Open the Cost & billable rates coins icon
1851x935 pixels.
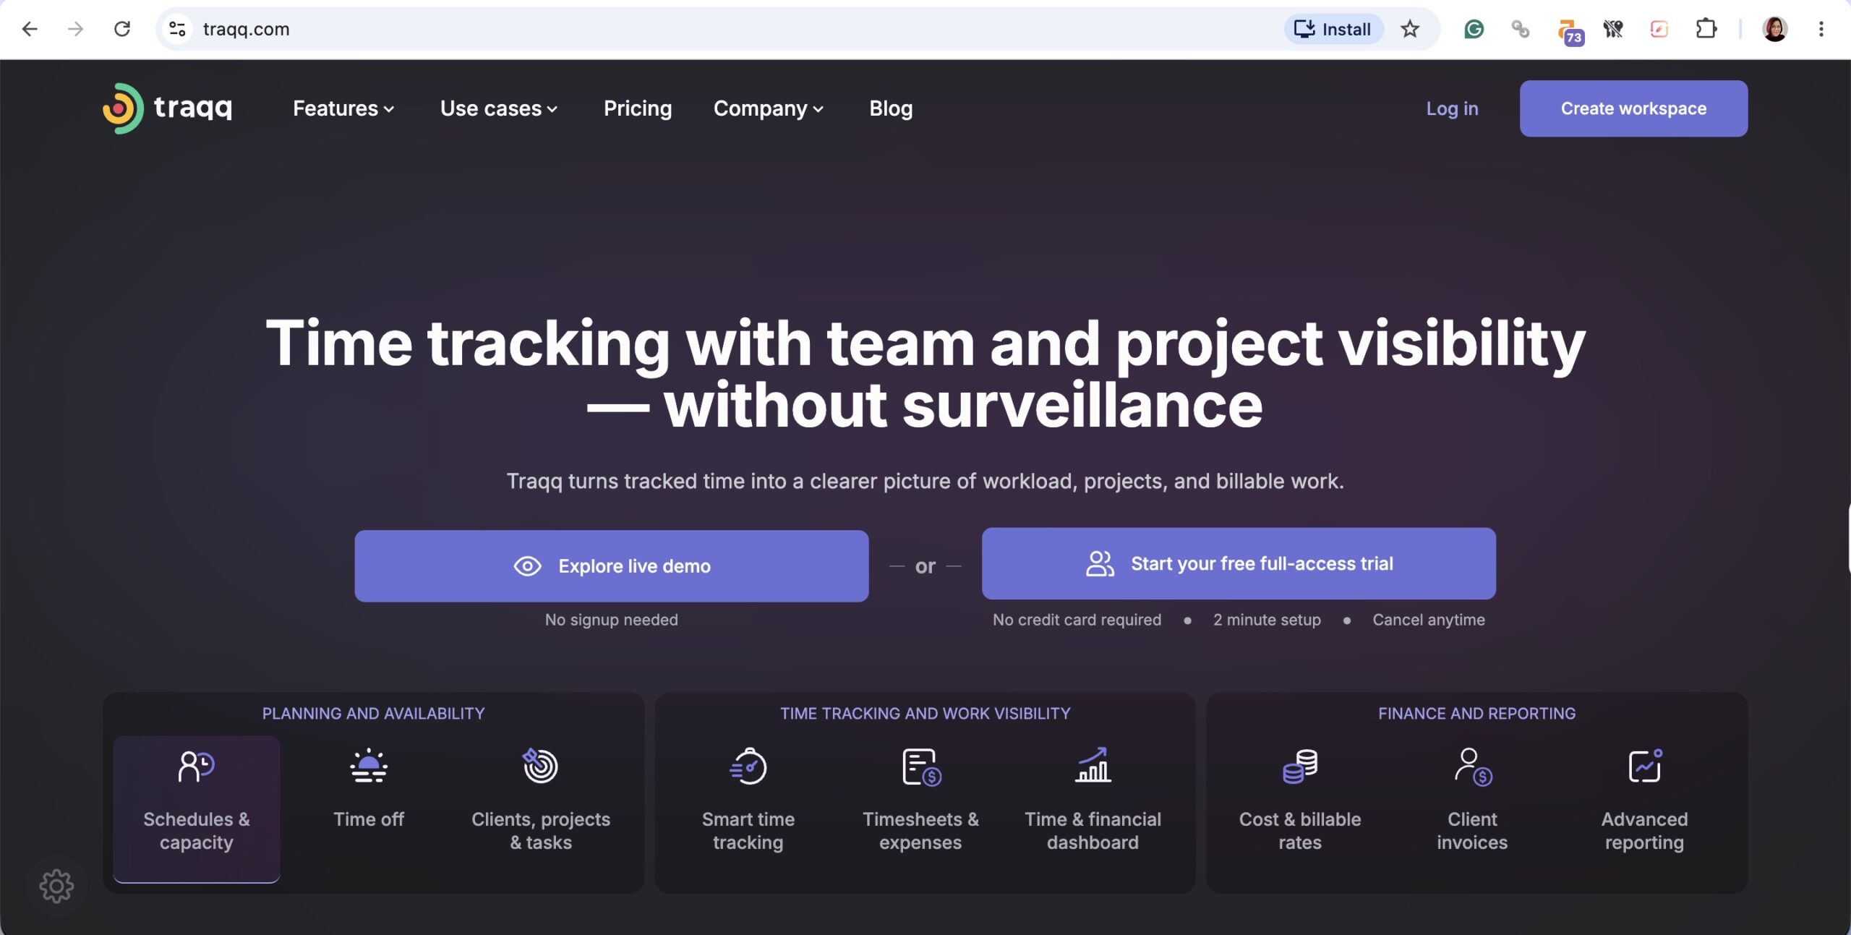click(x=1300, y=767)
